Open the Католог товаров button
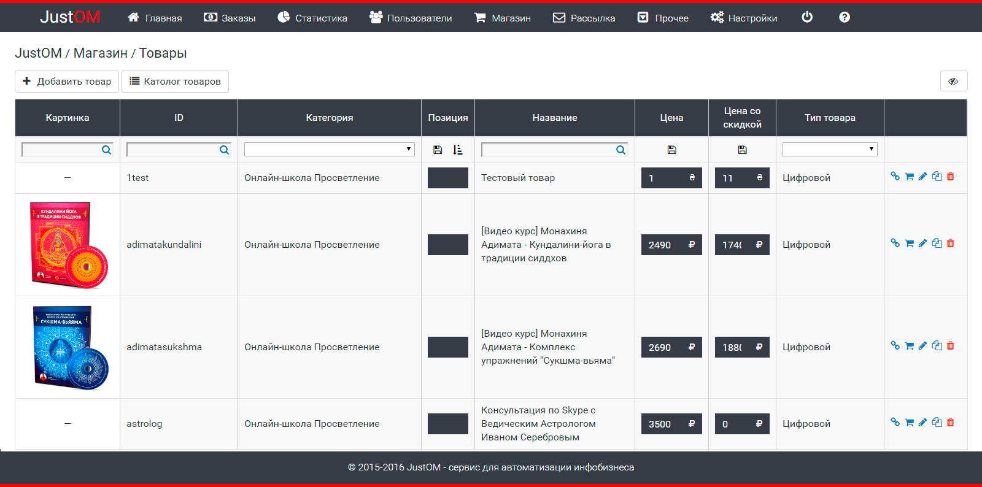 pyautogui.click(x=175, y=82)
